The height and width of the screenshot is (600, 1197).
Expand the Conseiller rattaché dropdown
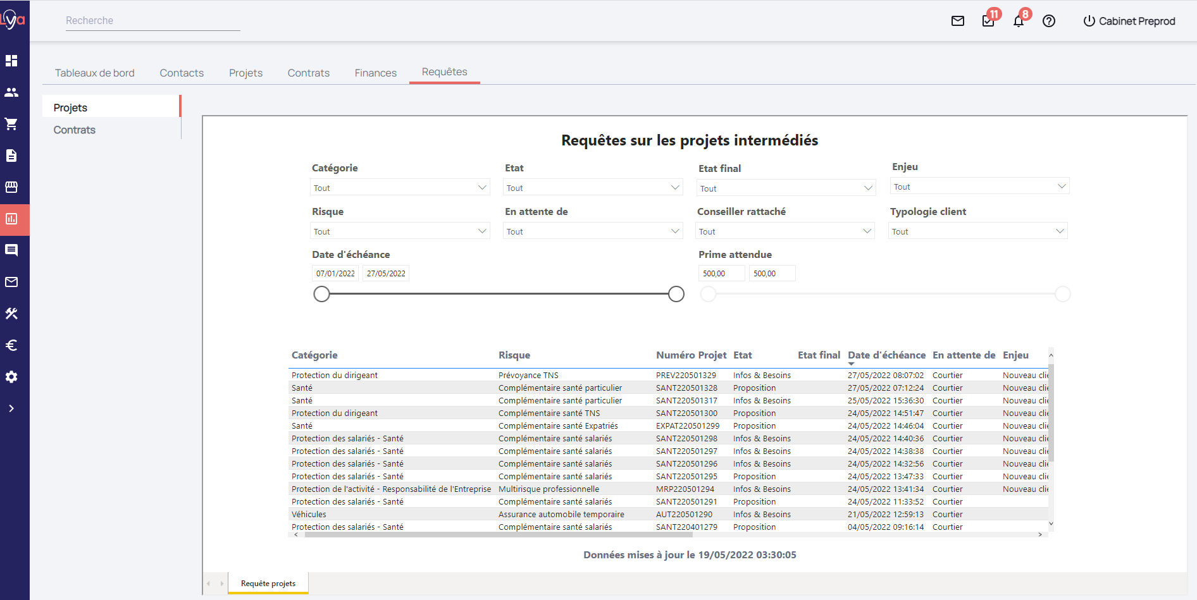click(785, 231)
